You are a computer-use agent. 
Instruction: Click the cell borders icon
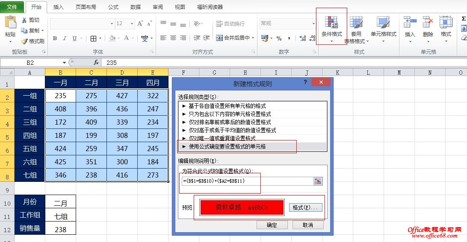[93, 38]
